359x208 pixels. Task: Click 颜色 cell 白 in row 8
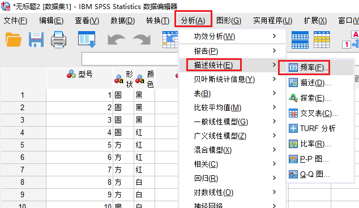[144, 182]
